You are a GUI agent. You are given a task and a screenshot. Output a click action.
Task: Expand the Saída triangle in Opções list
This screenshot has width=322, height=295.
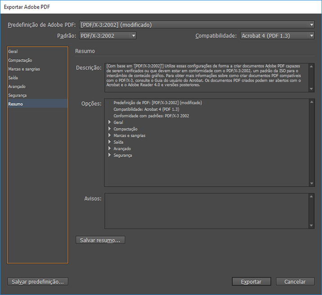tap(109, 142)
